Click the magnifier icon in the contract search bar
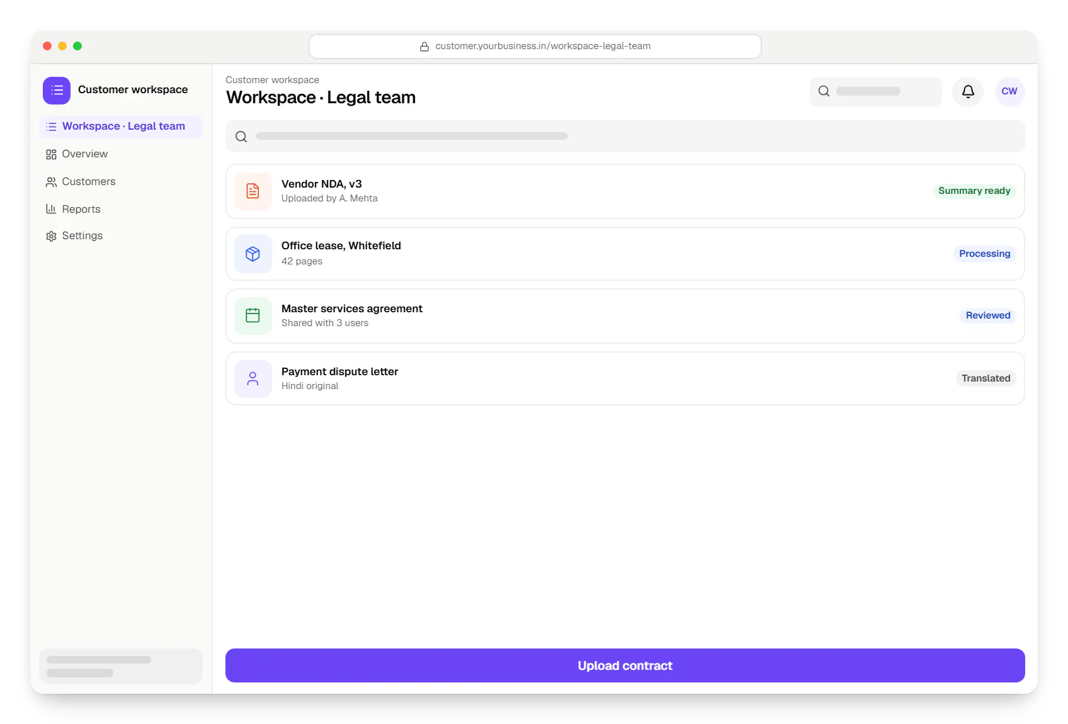Viewport: 1068px width, 724px height. (x=241, y=137)
